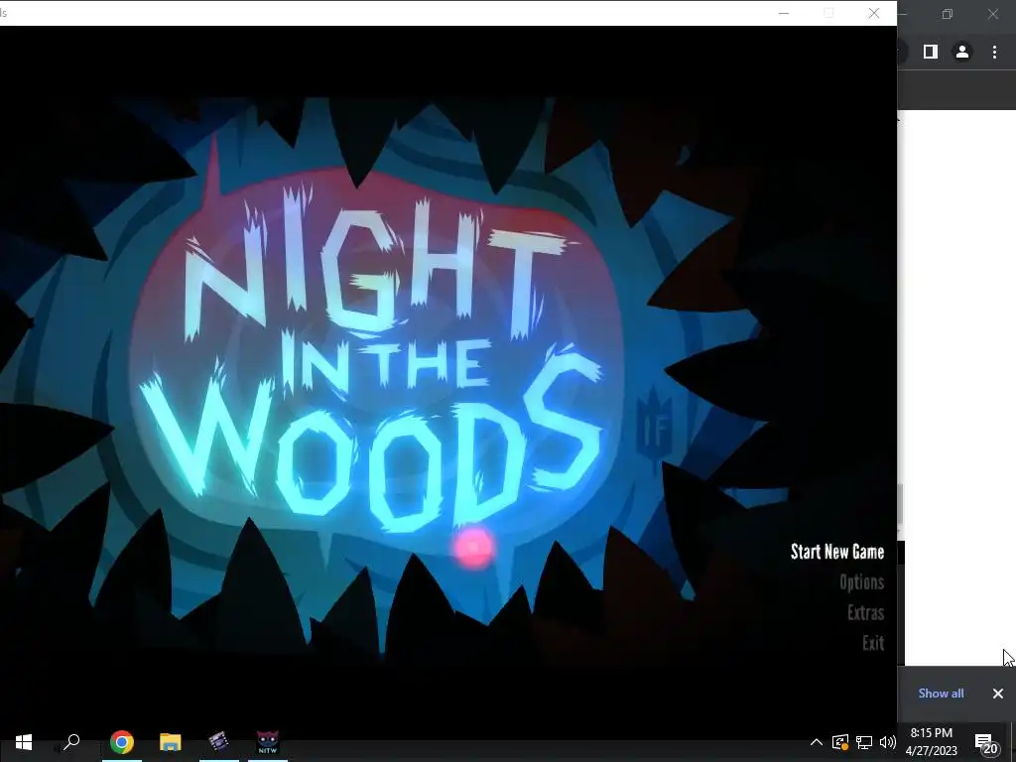Viewport: 1016px width, 762px height.
Task: Open File Explorer from taskbar
Action: click(x=171, y=742)
